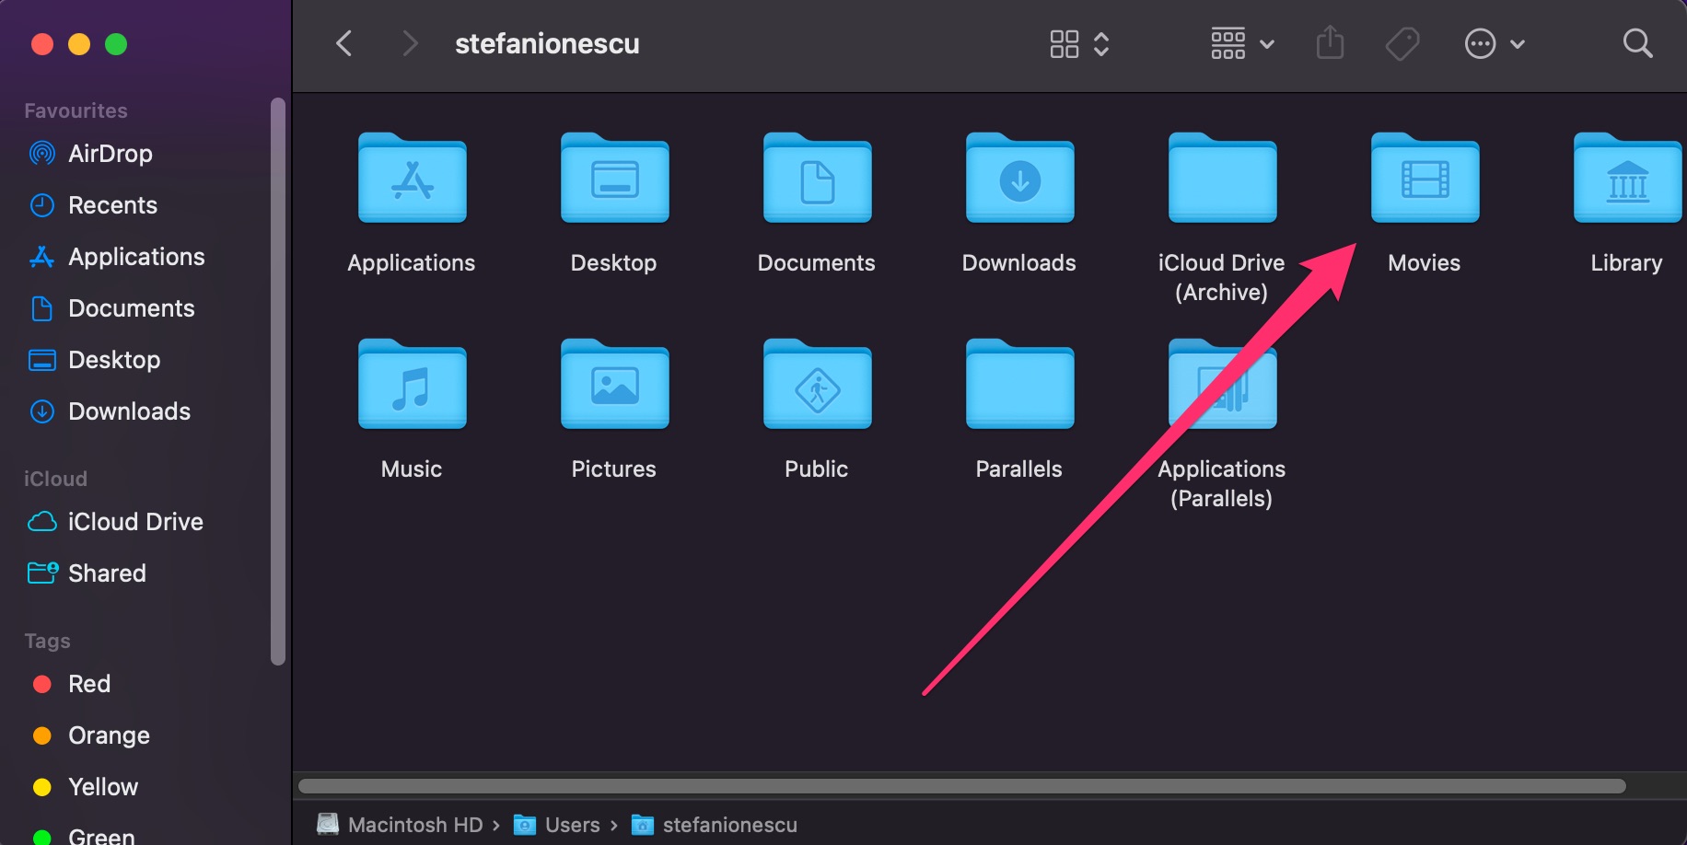Viewport: 1687px width, 845px height.
Task: Click Users in the path bar
Action: click(x=571, y=825)
